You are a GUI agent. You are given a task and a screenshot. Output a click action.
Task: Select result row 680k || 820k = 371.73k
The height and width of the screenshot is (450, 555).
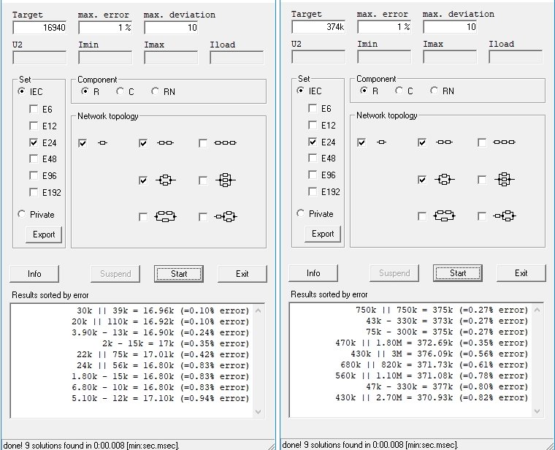tap(435, 365)
